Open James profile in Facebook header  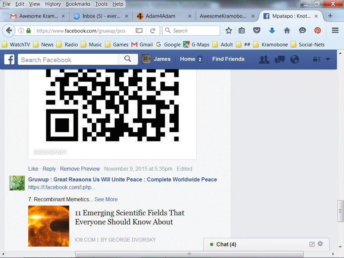156,59
